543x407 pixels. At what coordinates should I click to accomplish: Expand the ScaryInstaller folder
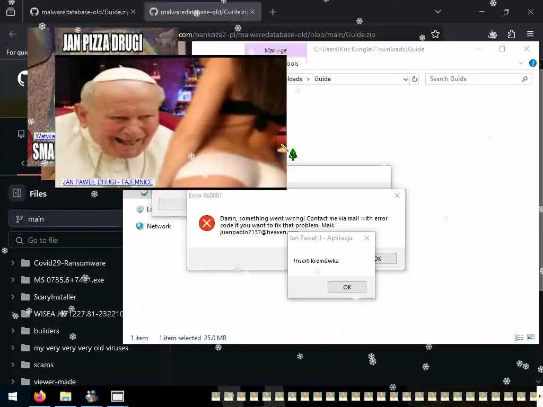(13, 297)
